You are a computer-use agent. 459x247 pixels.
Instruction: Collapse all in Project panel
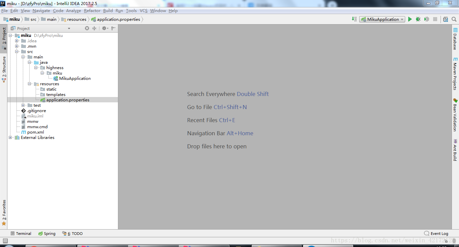click(x=94, y=29)
